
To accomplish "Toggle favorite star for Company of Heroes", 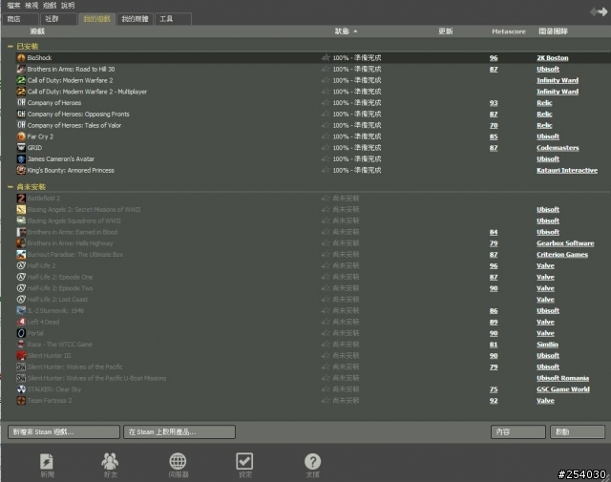I will (326, 103).
